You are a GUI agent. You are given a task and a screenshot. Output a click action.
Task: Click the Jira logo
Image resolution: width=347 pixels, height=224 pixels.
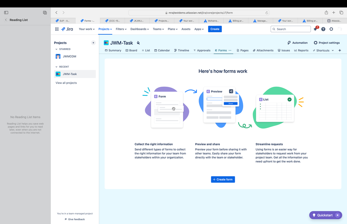point(67,29)
